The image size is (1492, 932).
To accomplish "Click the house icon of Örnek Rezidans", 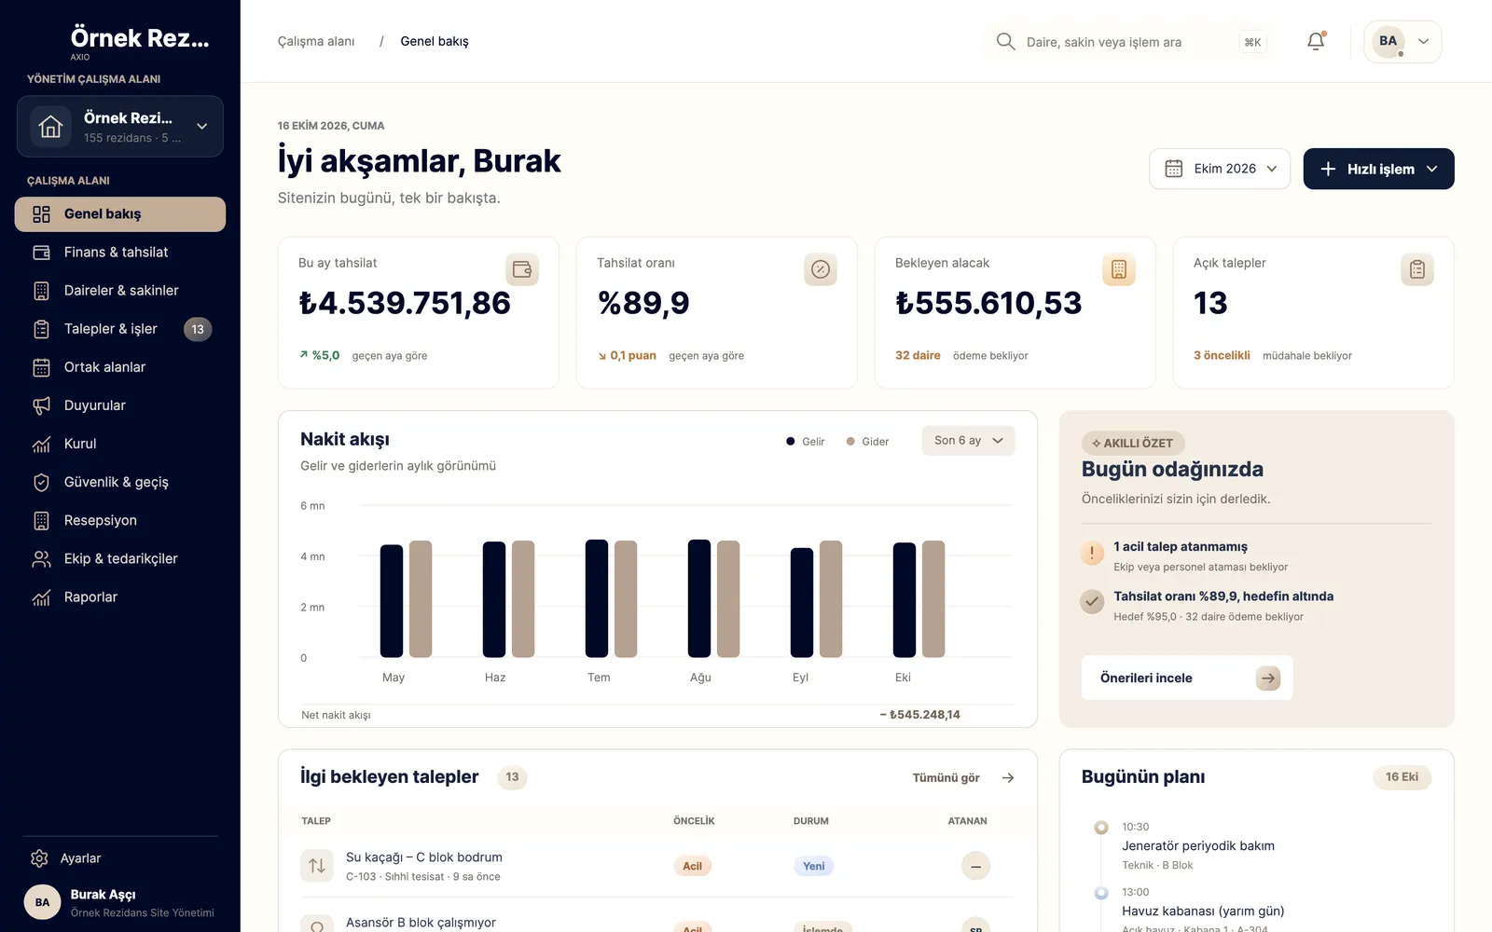I will pos(51,126).
